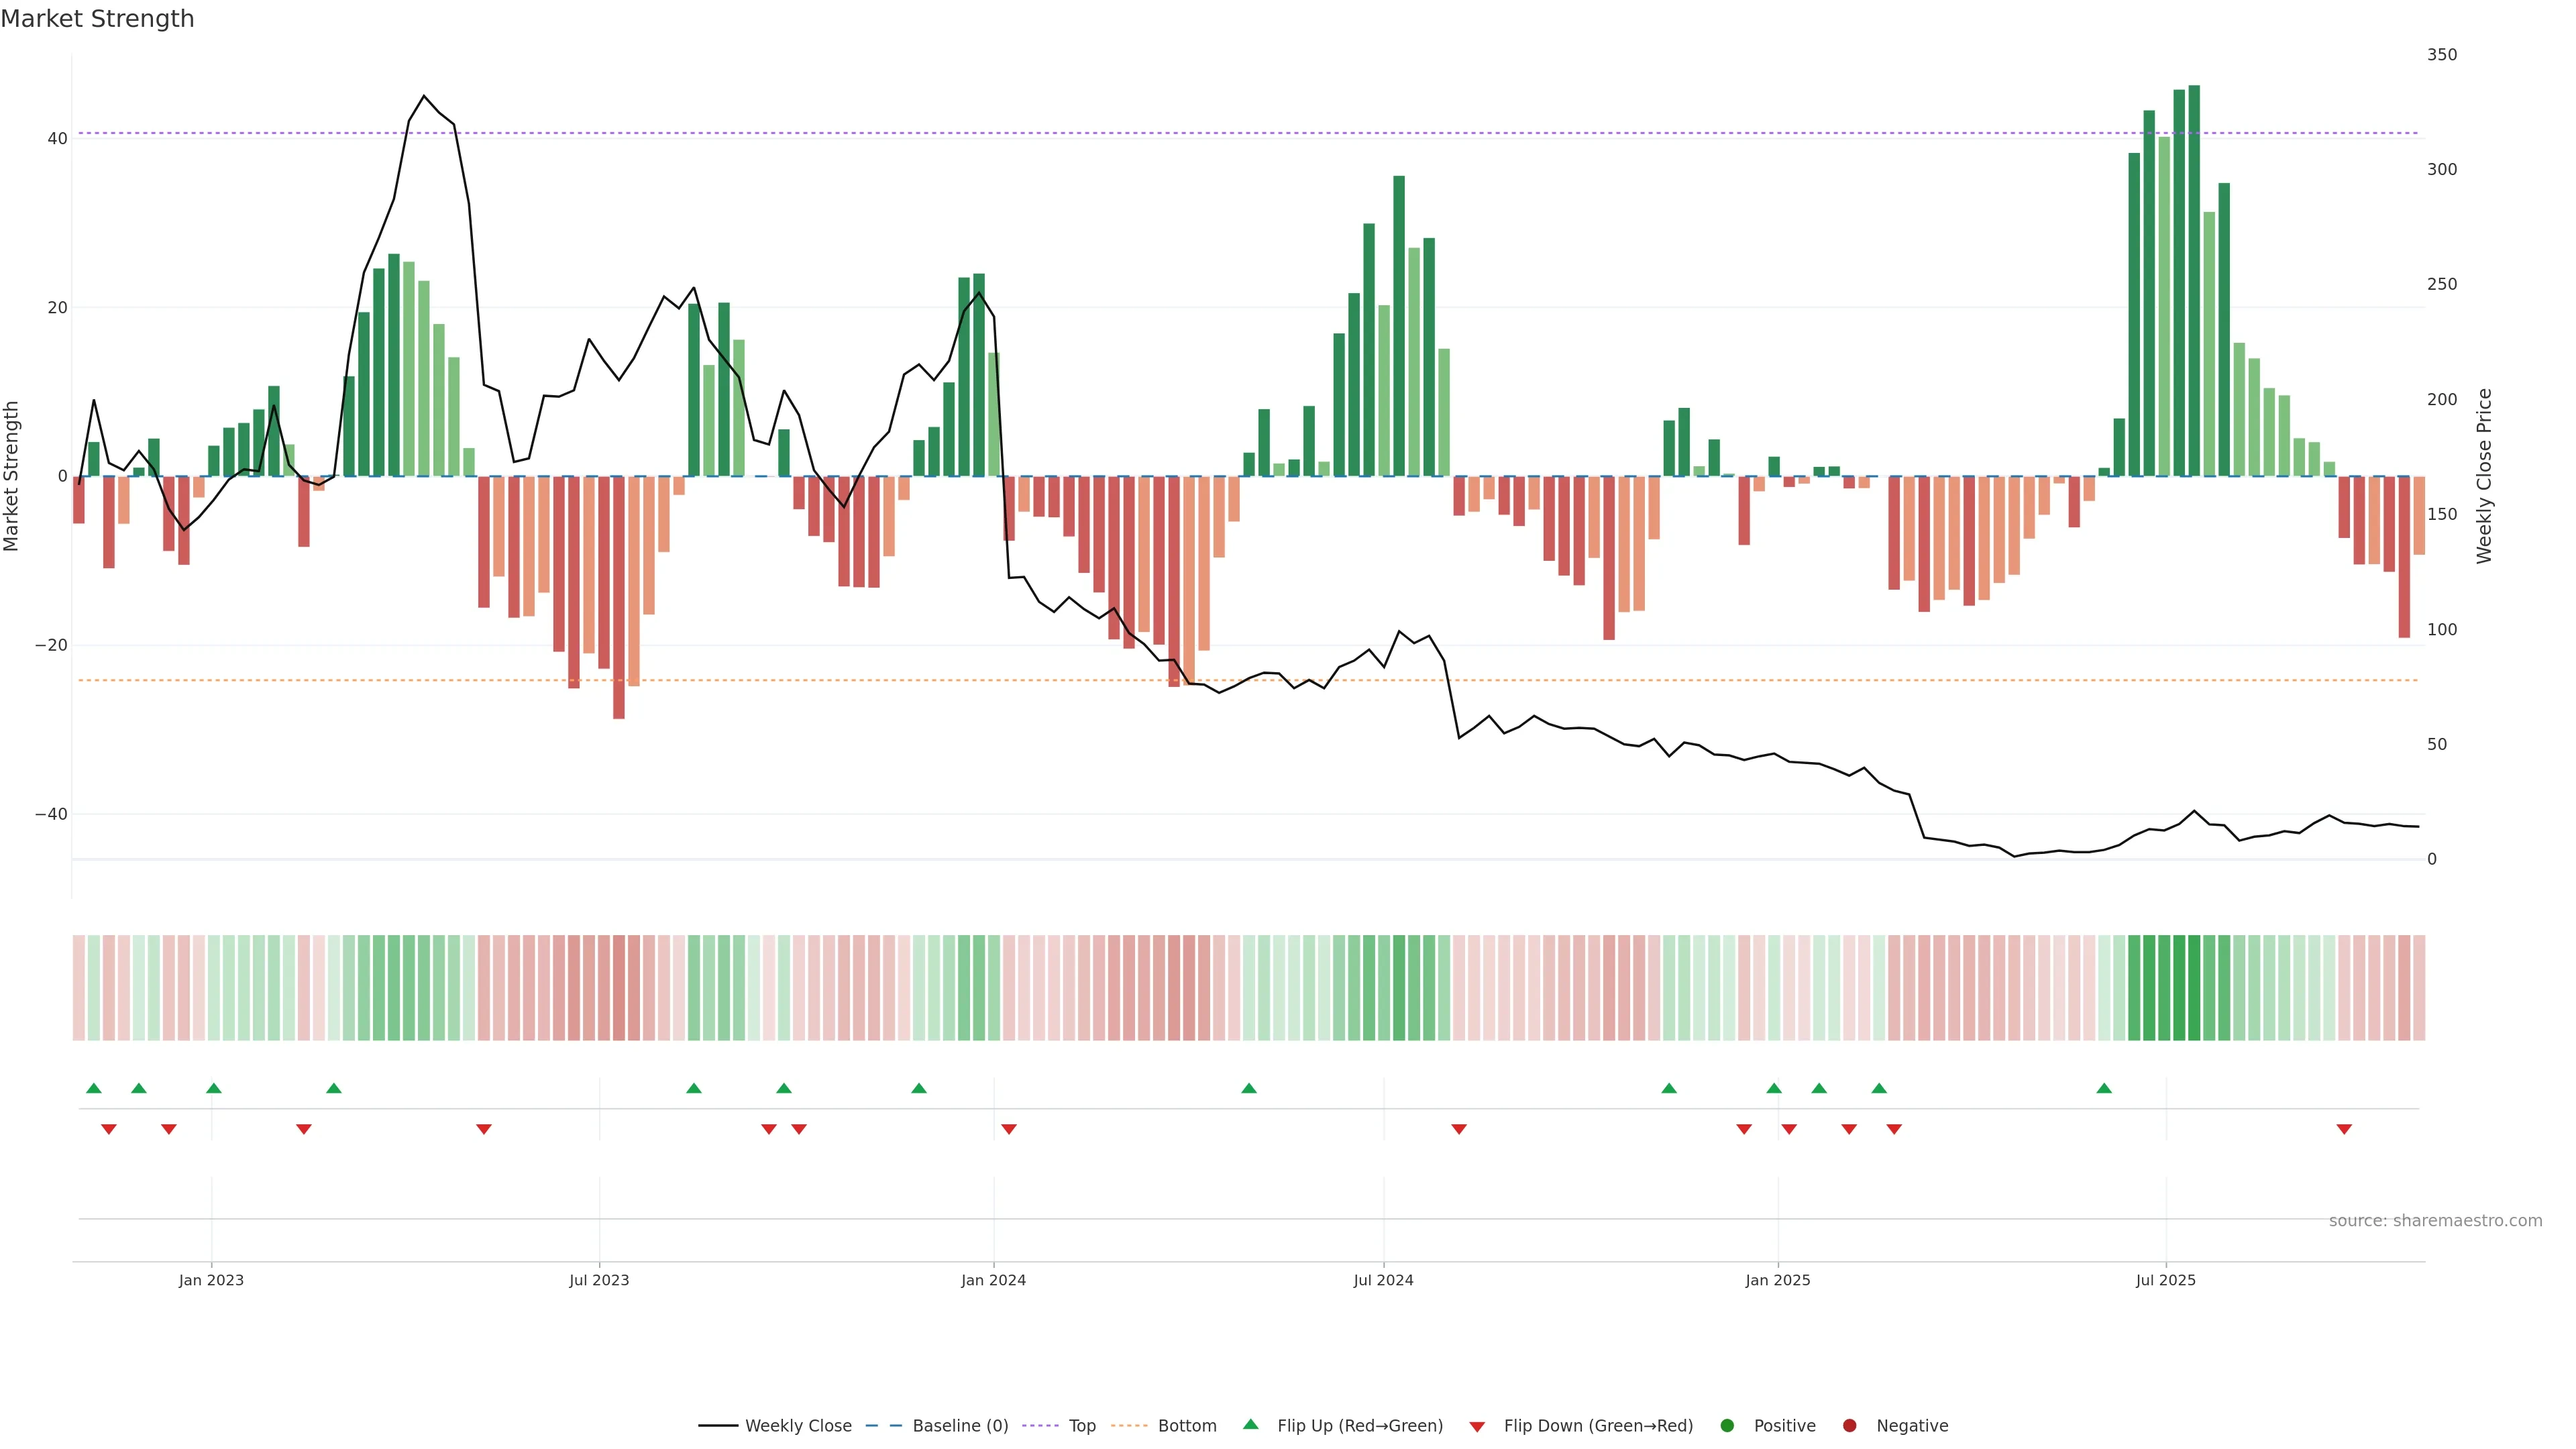Click the Jul 2024 x-axis label
Image resolution: width=2576 pixels, height=1449 pixels.
(1383, 1280)
